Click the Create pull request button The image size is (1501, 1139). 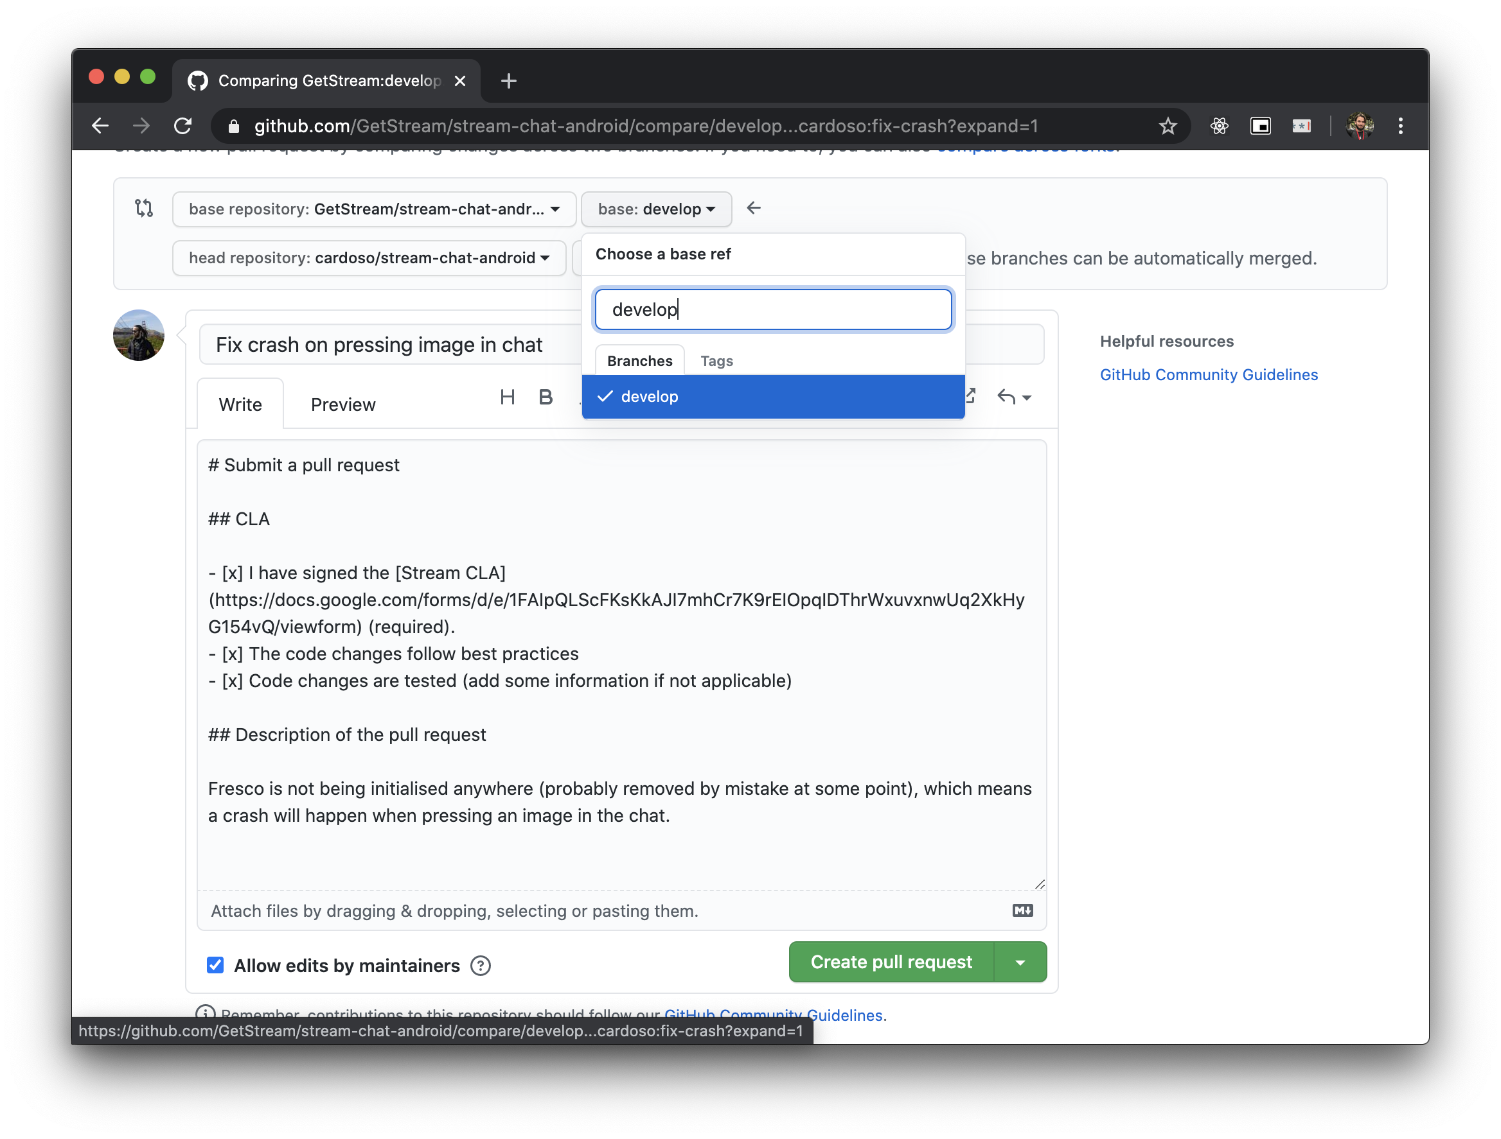(x=891, y=961)
